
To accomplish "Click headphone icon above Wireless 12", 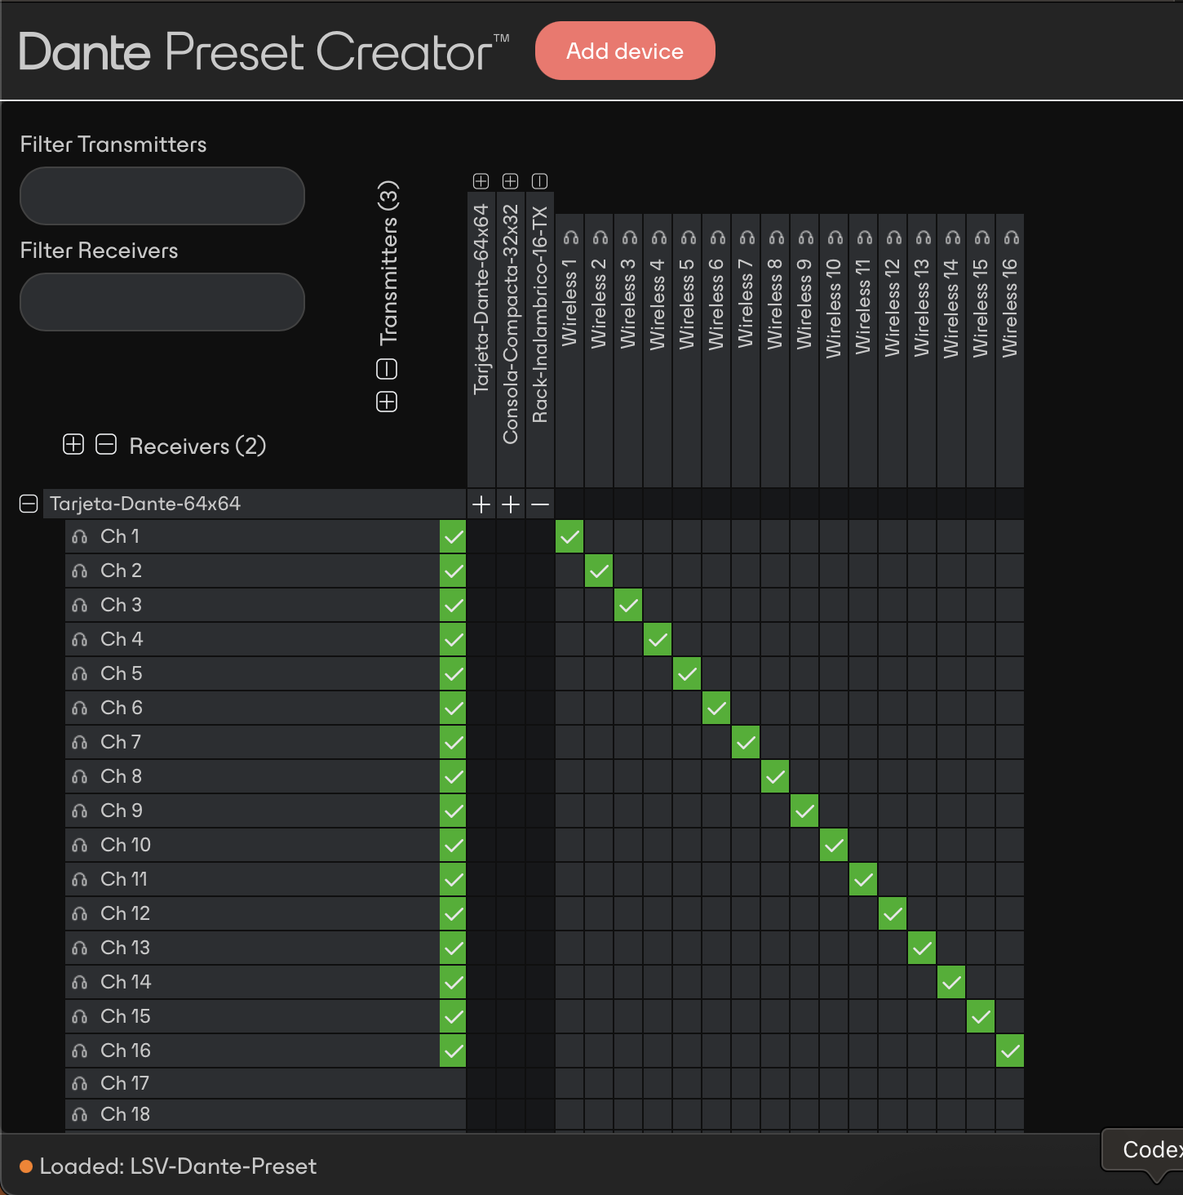I will click(893, 238).
